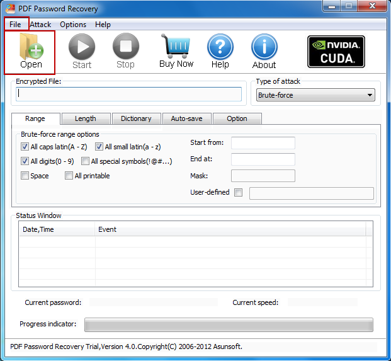
Task: Switch to the Option tab
Action: 237,118
